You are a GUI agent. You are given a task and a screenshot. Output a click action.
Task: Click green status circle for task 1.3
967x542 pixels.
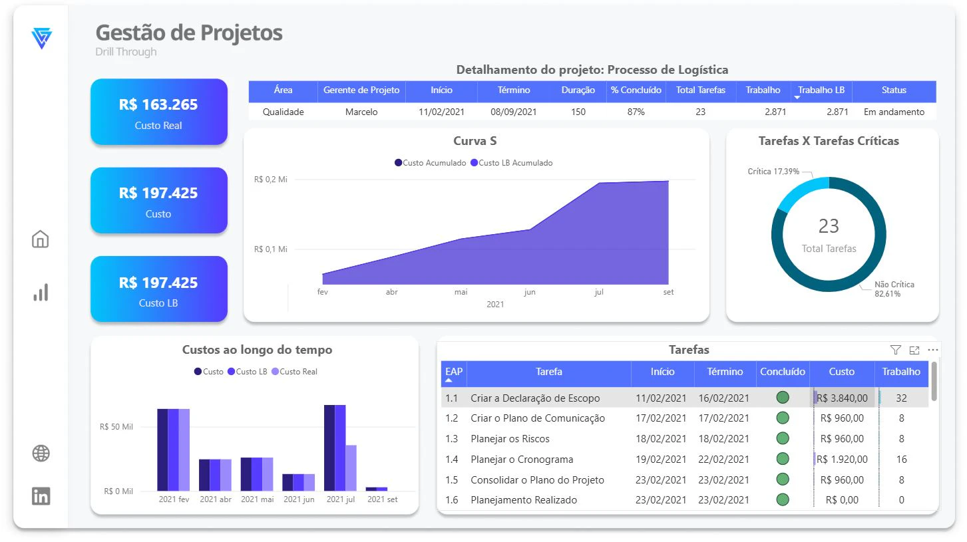tap(783, 438)
